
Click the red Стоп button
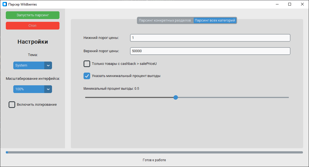[33, 26]
